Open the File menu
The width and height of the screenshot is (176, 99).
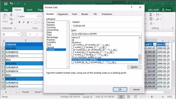point(6,10)
